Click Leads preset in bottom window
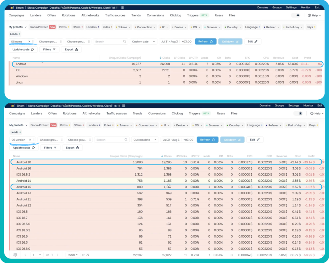This screenshot has height=263, width=329. tap(15, 132)
